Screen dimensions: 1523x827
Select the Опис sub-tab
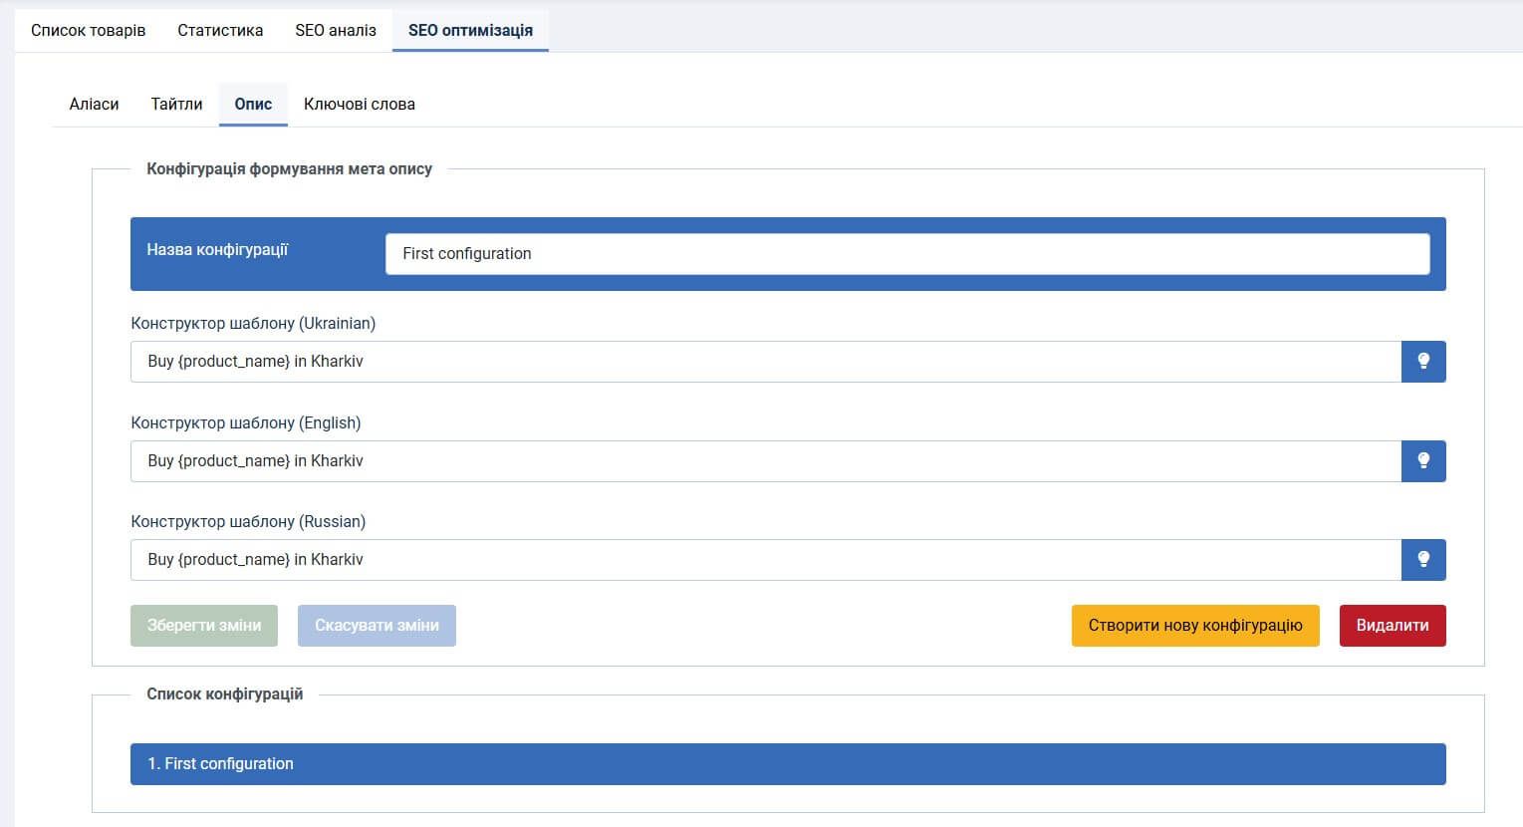[253, 104]
